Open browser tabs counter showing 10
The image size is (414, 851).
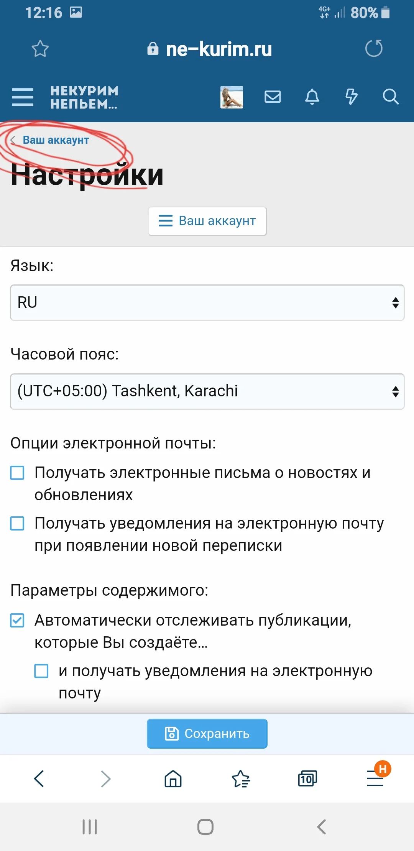coord(307,779)
